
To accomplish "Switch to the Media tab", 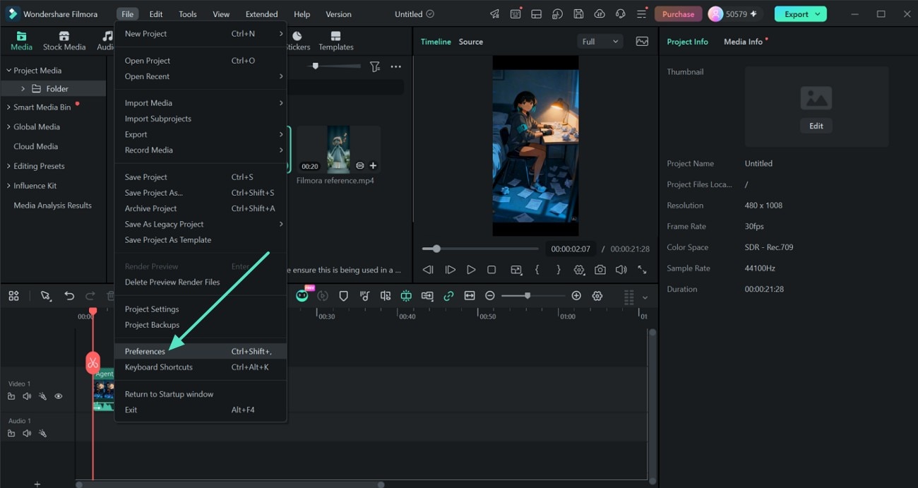I will (21, 42).
